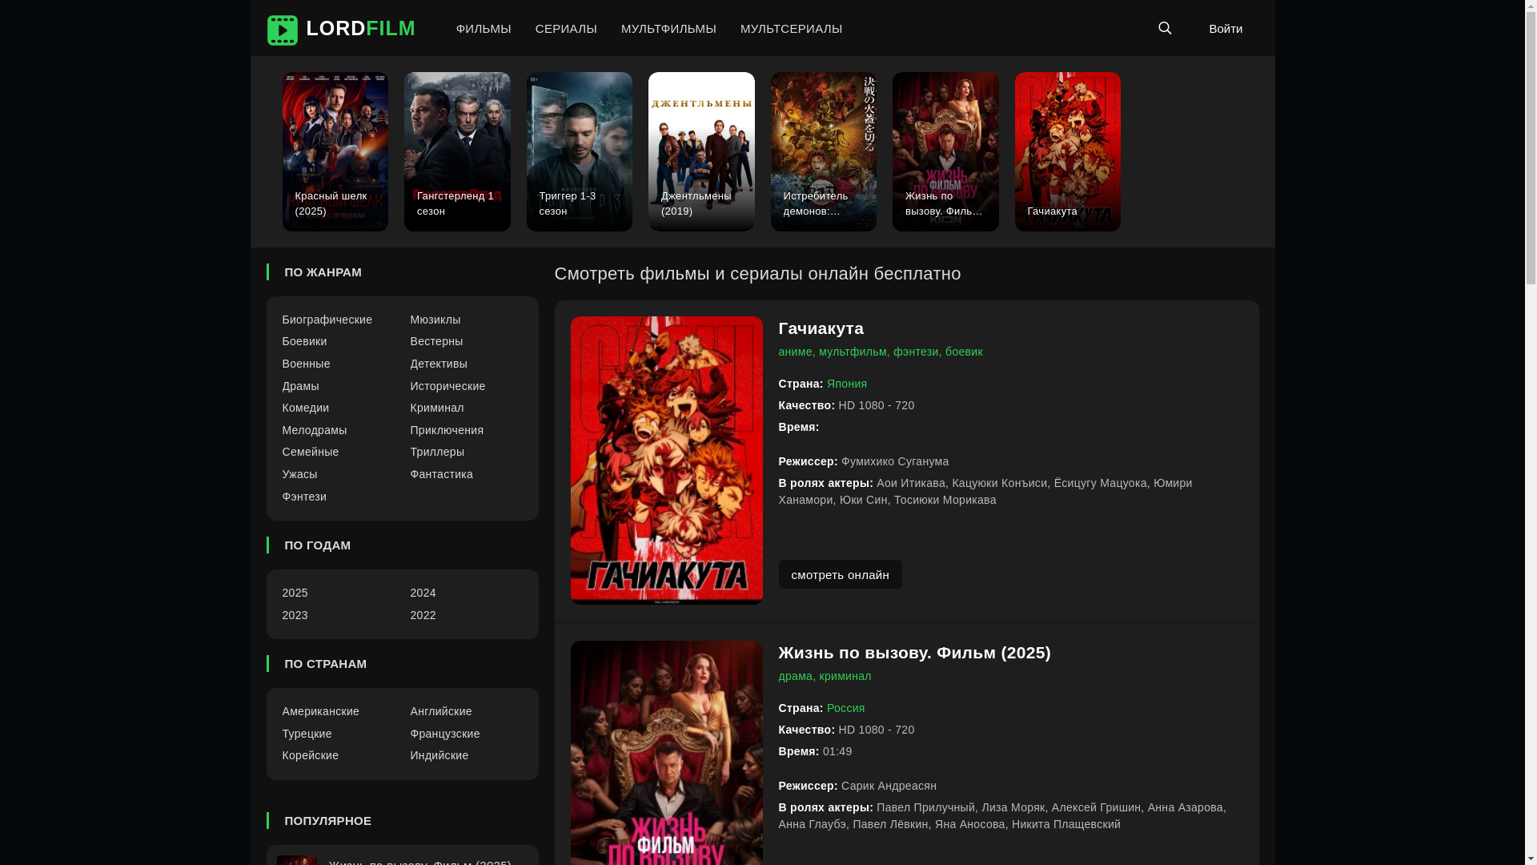This screenshot has width=1537, height=865.
Task: Filter by Английские country
Action: tap(441, 711)
